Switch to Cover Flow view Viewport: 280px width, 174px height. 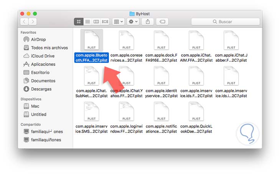[105, 21]
